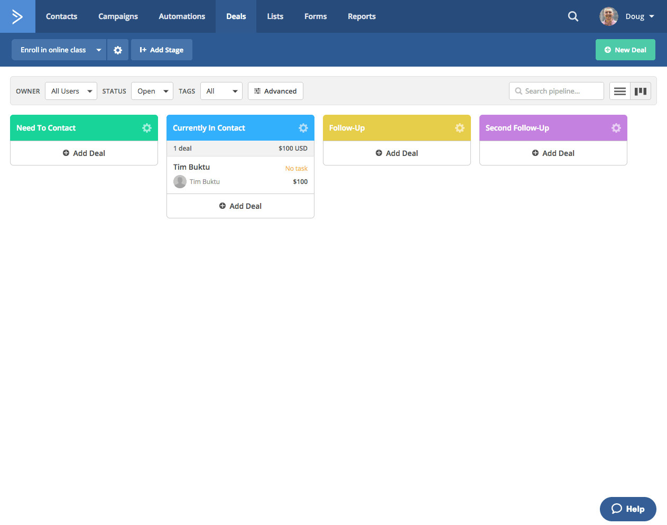The image size is (667, 525).
Task: Click the gray Tim Buktu contact name
Action: point(205,182)
